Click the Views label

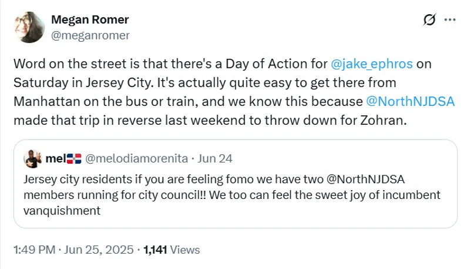[187, 250]
